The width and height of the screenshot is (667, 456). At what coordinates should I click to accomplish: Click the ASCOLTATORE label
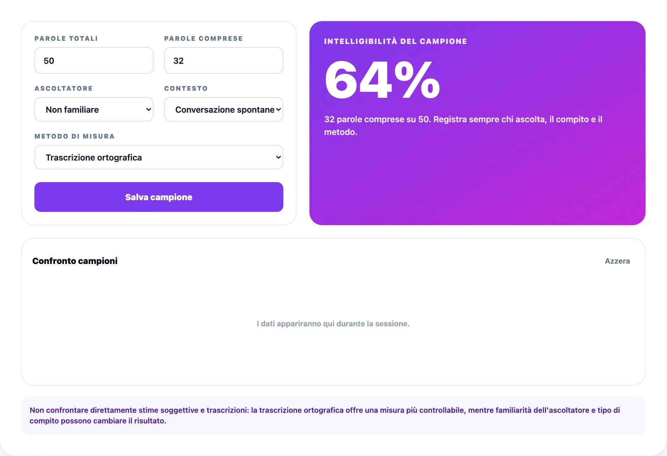[64, 89]
